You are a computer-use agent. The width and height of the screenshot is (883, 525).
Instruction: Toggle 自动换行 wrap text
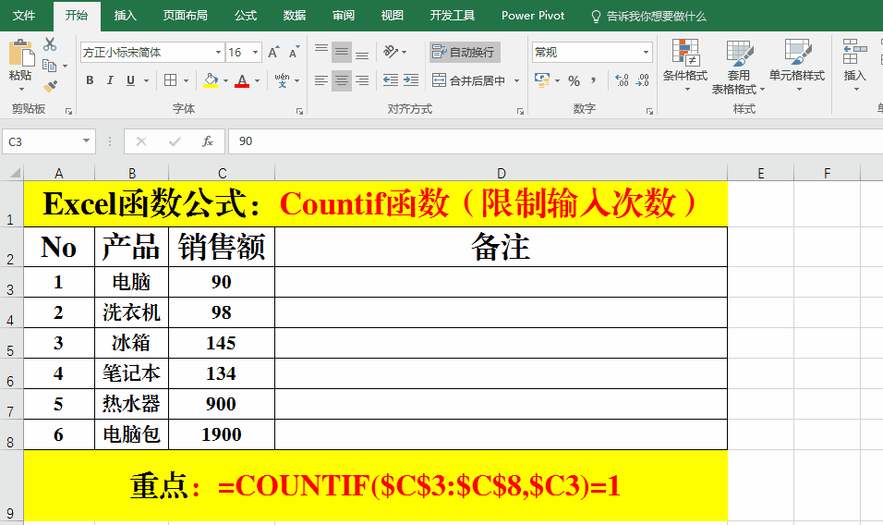464,52
